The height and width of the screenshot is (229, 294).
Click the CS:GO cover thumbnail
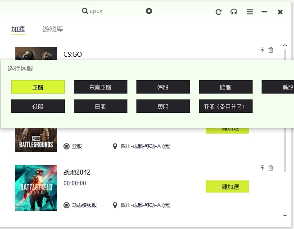(36, 54)
